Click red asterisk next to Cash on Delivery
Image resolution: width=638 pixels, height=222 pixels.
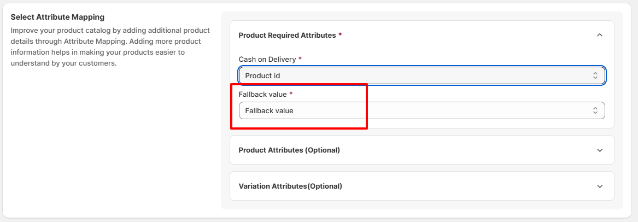pyautogui.click(x=300, y=59)
